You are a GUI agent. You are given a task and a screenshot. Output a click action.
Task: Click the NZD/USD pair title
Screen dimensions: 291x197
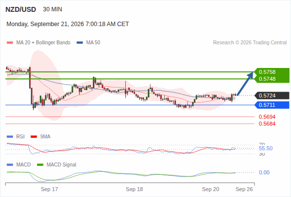(x=21, y=9)
